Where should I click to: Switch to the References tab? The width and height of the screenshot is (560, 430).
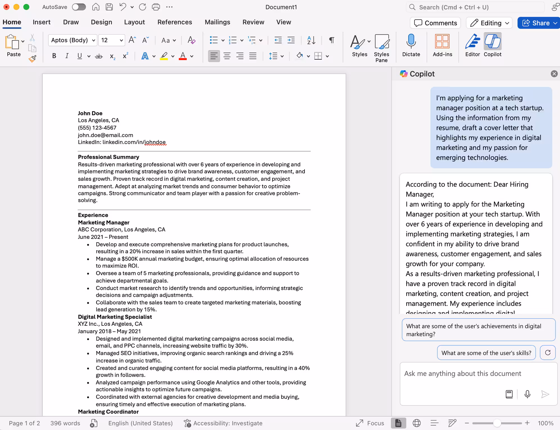pos(175,22)
